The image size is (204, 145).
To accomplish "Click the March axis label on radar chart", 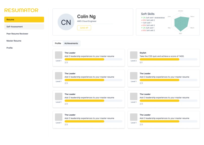I will coord(192,28).
